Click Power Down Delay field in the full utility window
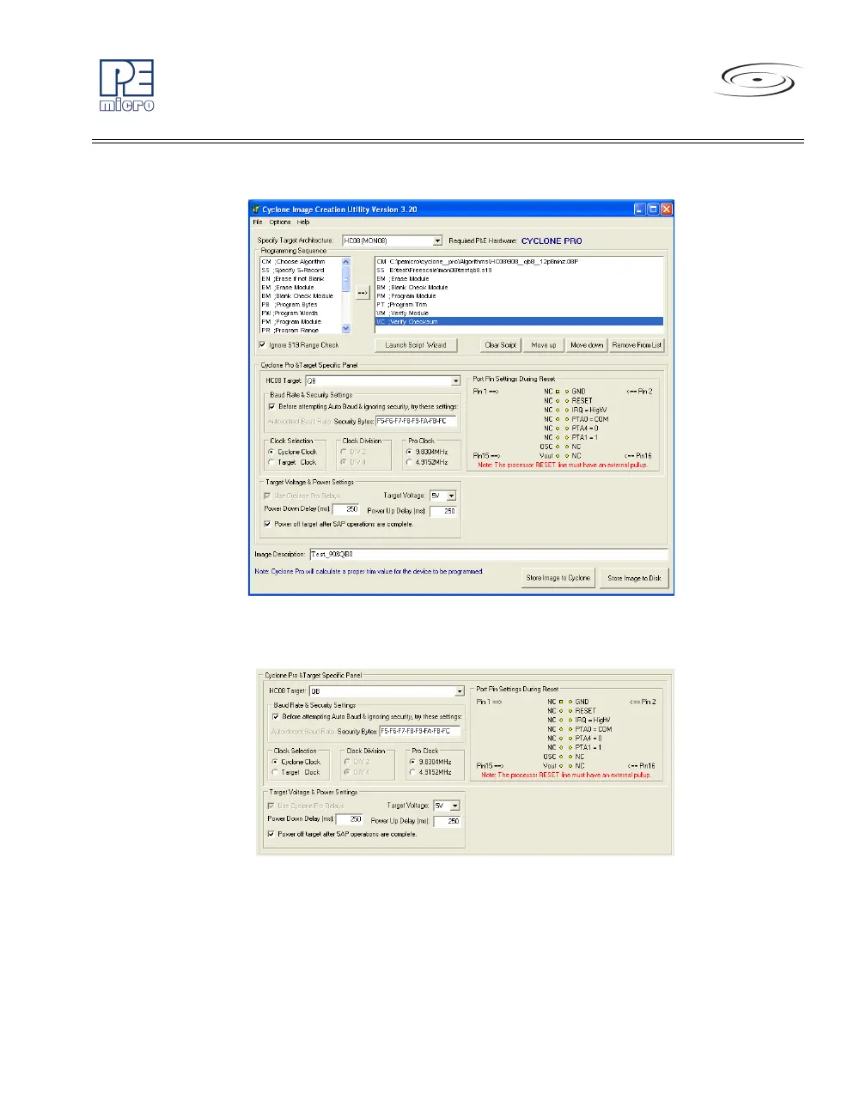Viewport: 866px width, 1113px height. tap(346, 509)
